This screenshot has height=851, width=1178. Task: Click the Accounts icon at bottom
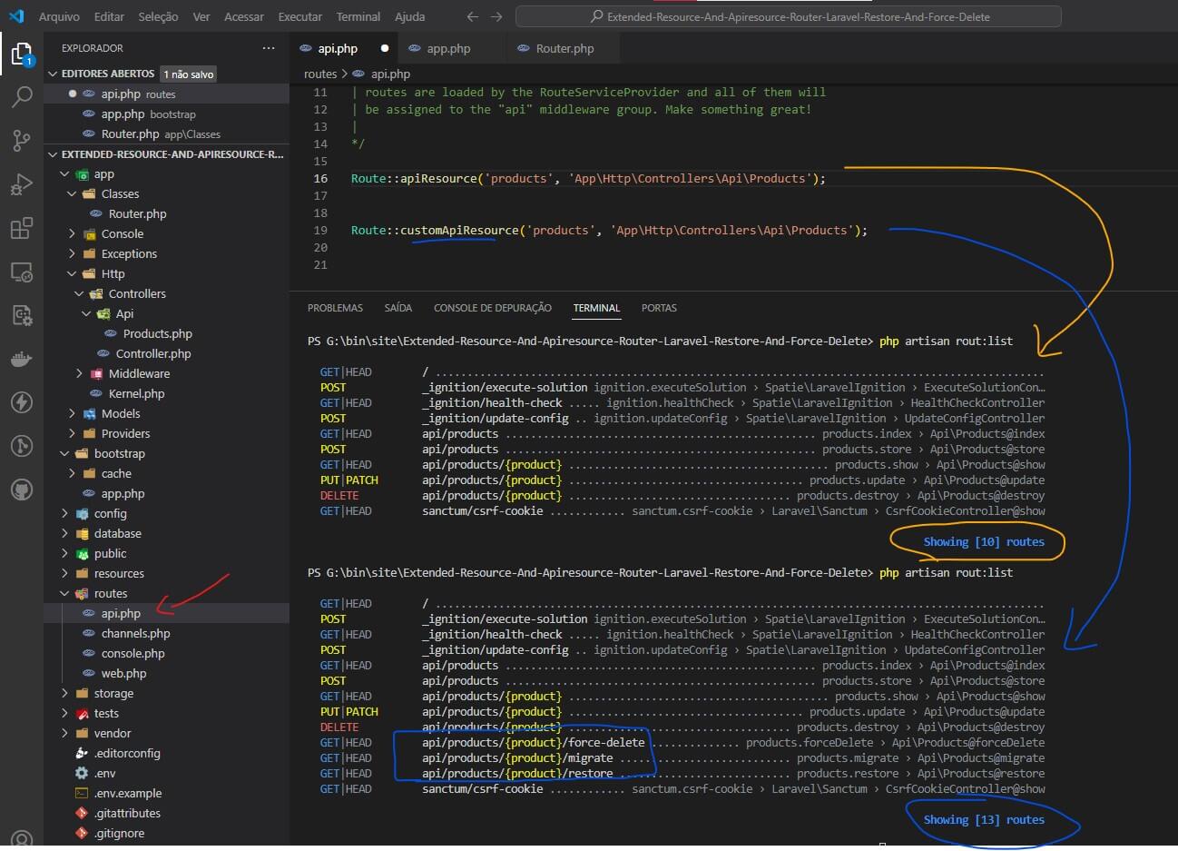point(22,839)
